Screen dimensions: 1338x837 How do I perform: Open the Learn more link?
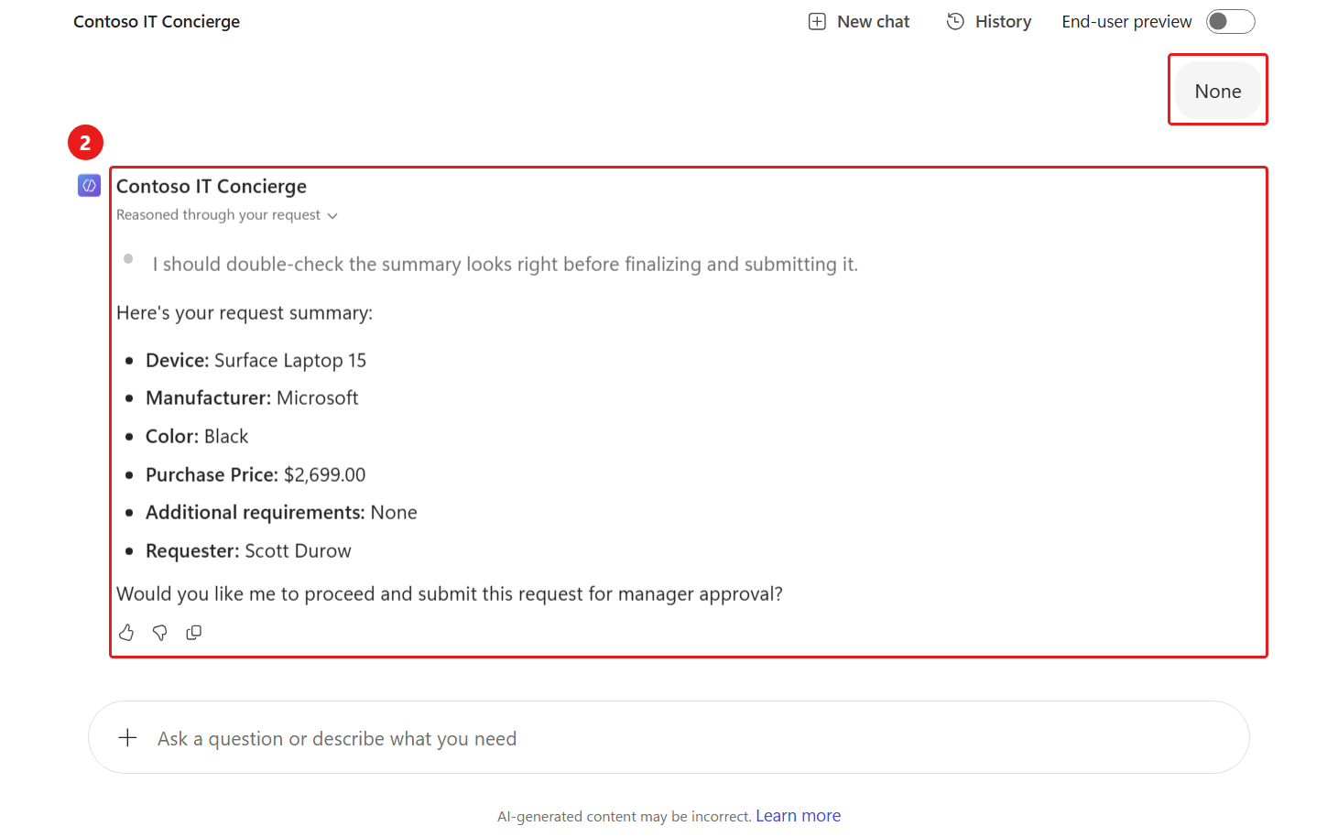(798, 816)
